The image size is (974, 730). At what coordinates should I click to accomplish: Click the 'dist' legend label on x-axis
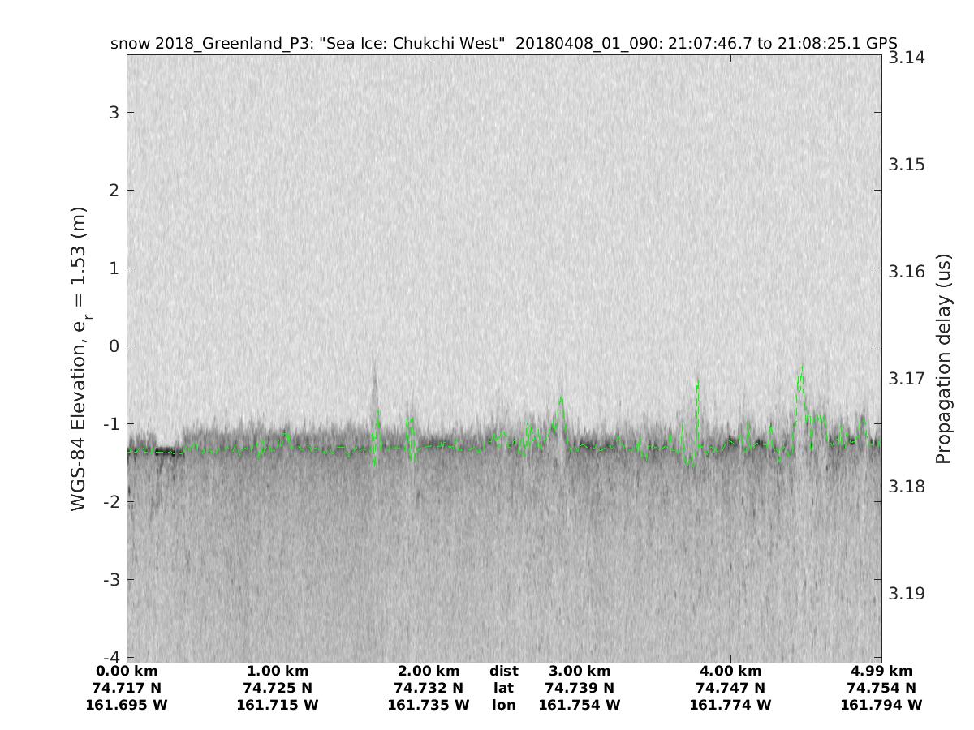[x=503, y=671]
